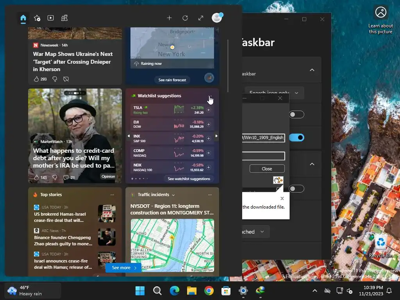The height and width of the screenshot is (300, 400).
Task: Open Top stories more options
Action: pos(112,195)
